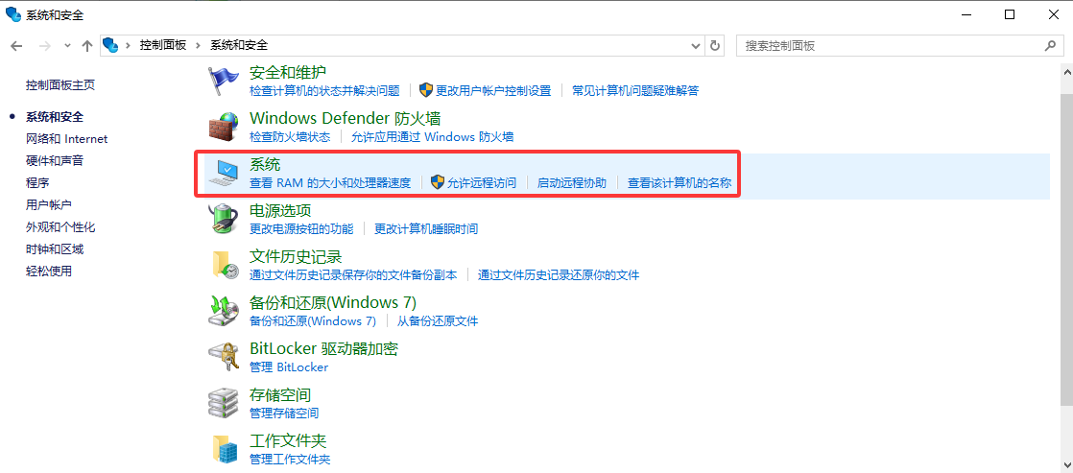The width and height of the screenshot is (1073, 473).
Task: Select 控制面板 in the address breadcrumb
Action: 163,45
